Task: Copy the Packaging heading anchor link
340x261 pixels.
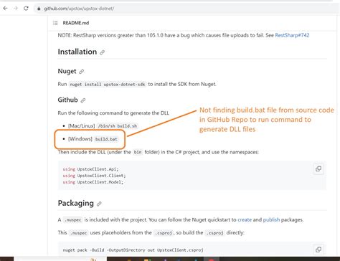Action: point(99,204)
